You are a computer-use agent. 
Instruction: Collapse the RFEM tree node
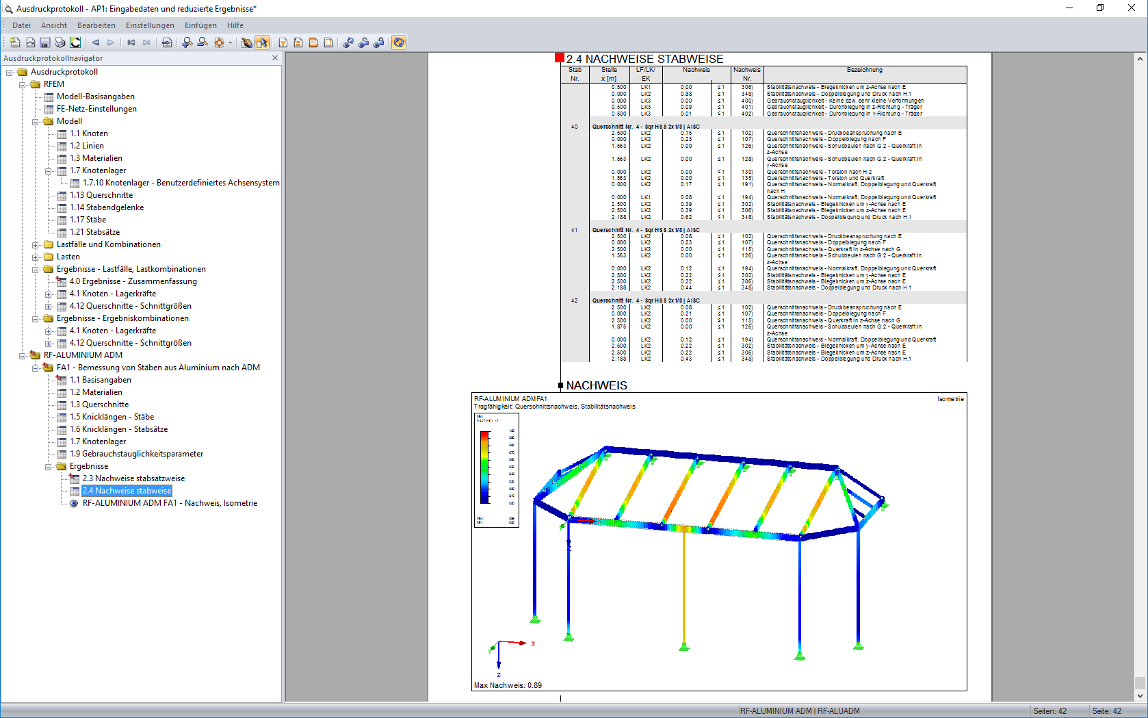[23, 84]
